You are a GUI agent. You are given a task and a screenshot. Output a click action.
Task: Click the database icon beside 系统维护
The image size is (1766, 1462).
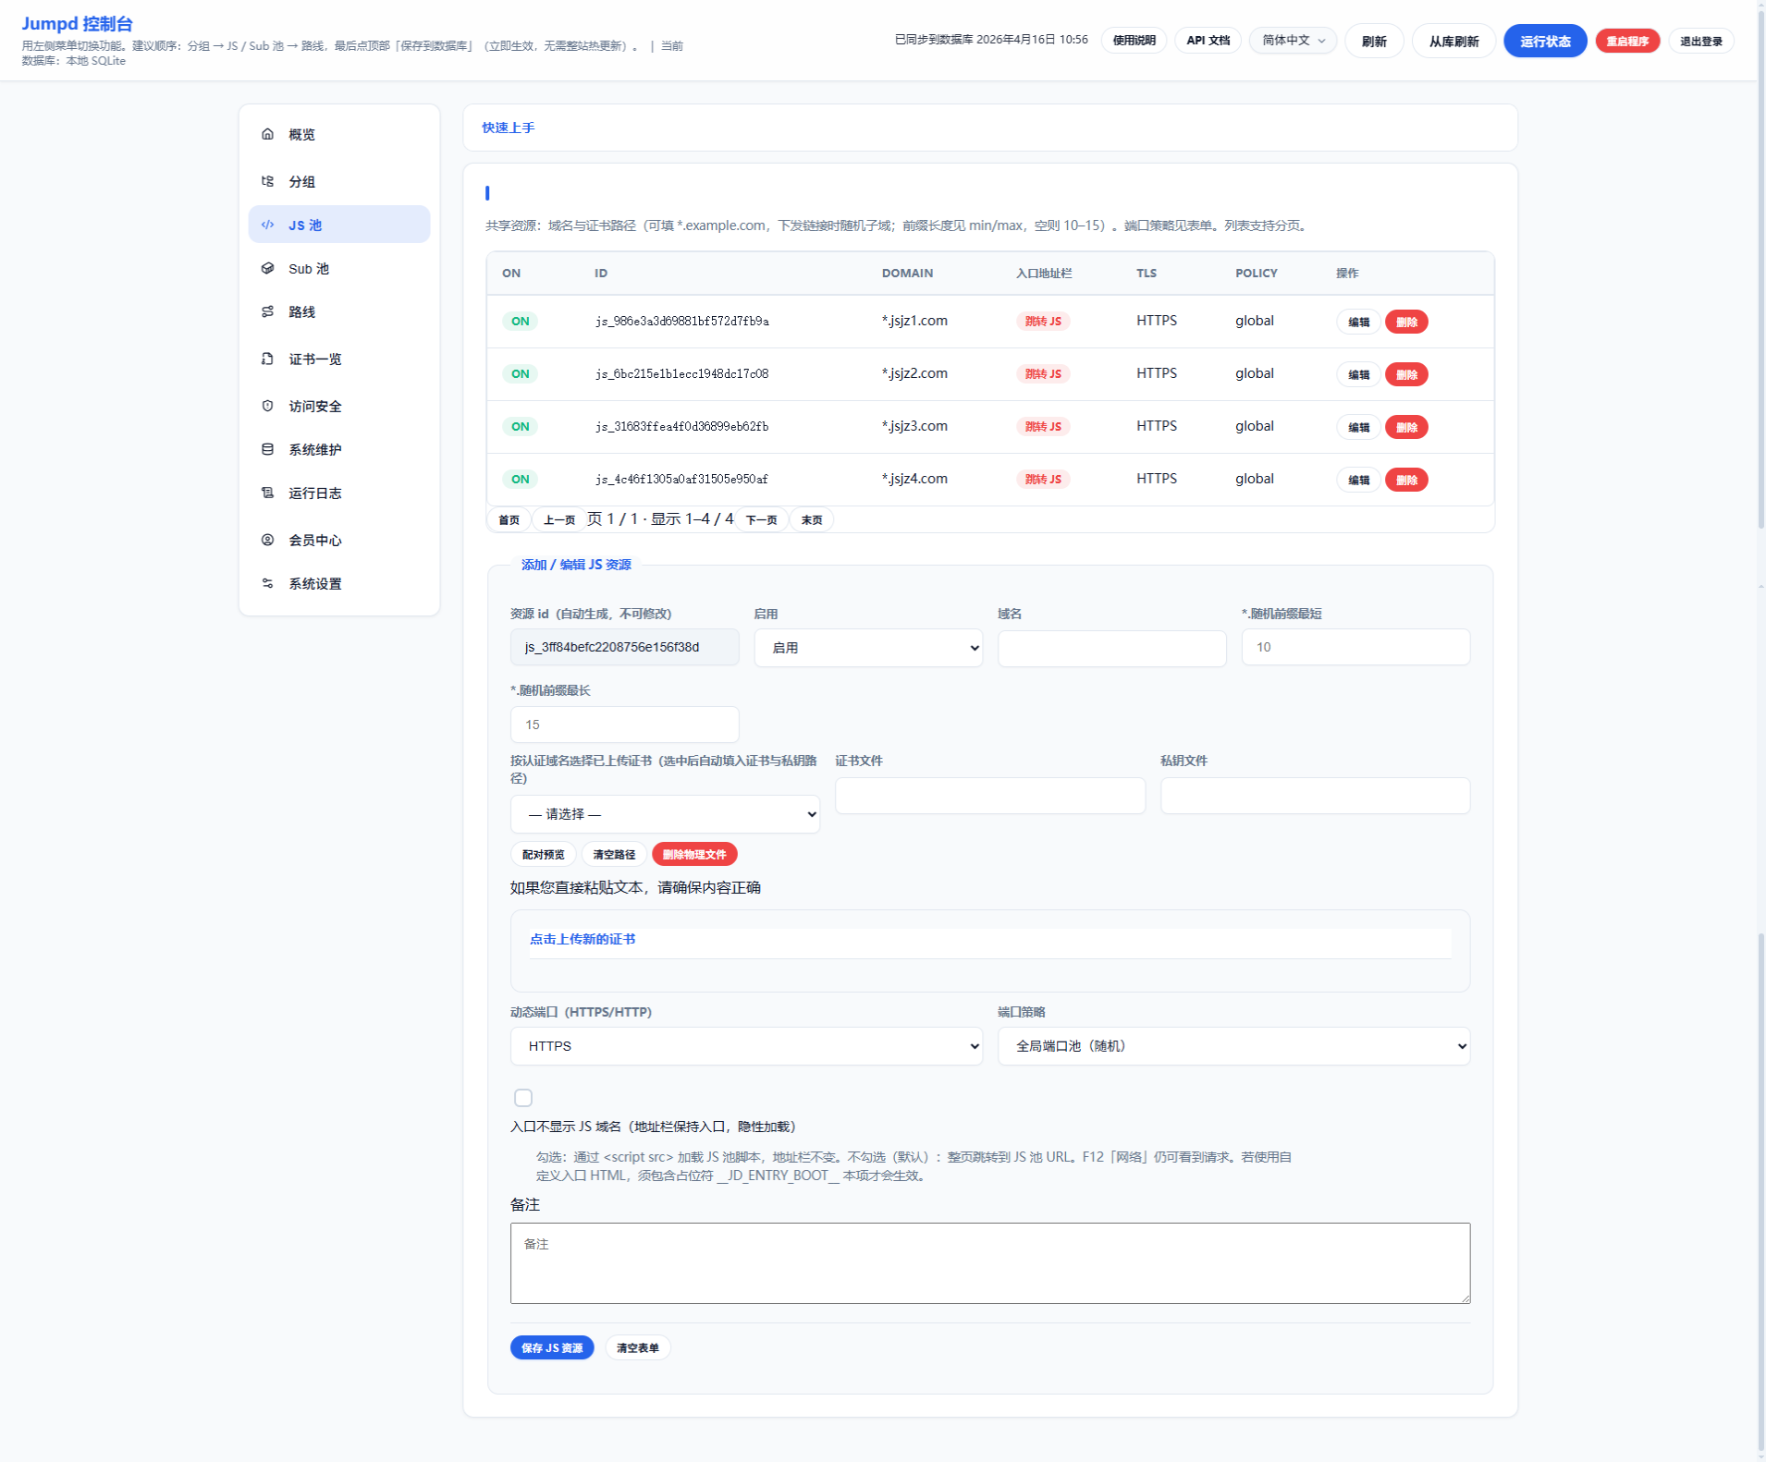(267, 449)
